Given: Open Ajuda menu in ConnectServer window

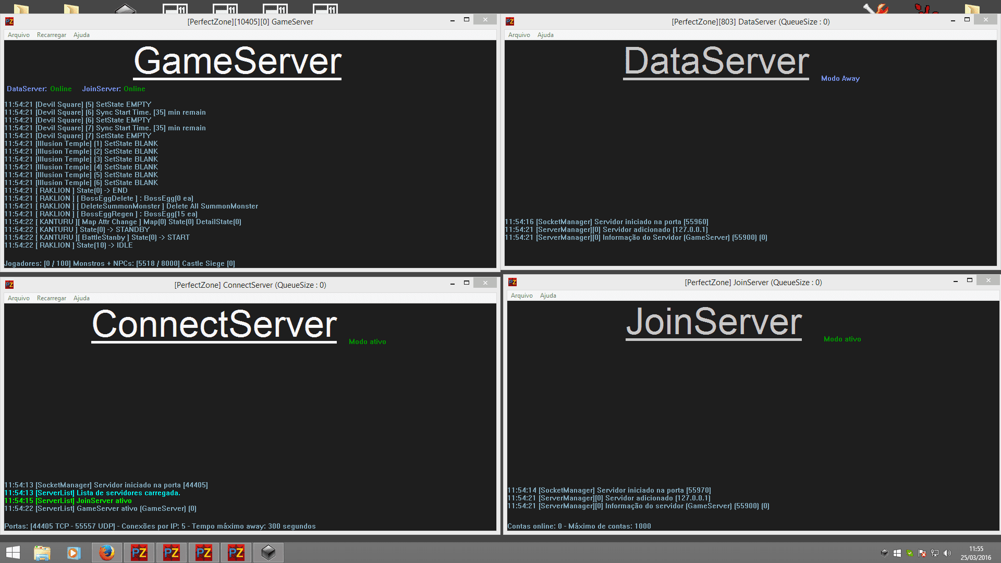Looking at the screenshot, I should (x=81, y=298).
